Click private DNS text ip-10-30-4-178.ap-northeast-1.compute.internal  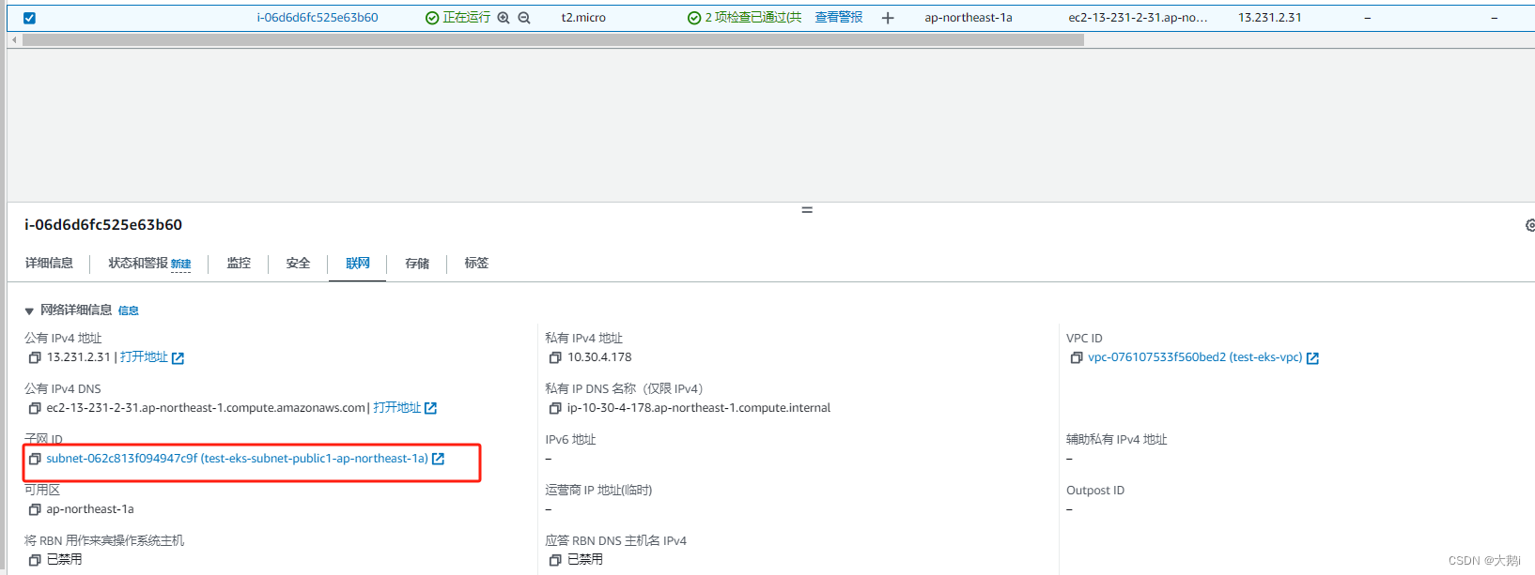699,408
